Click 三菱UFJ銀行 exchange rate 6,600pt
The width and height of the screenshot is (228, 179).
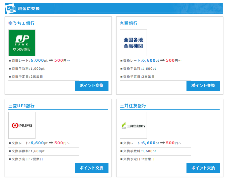pos(39,143)
